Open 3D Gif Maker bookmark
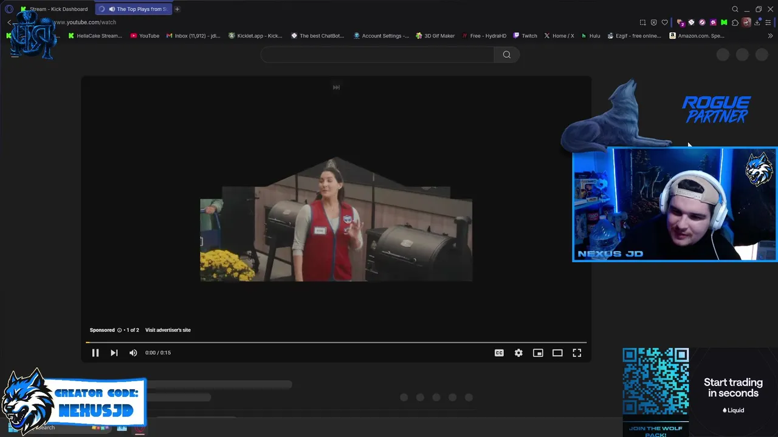The image size is (778, 437). coord(435,36)
